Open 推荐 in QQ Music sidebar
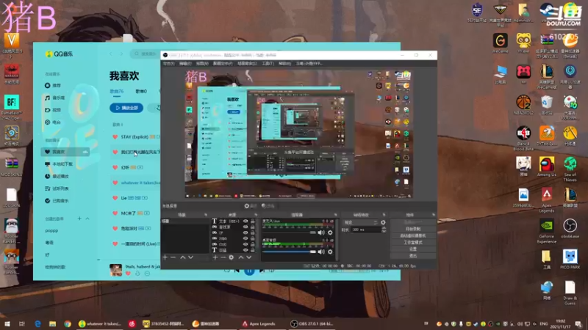The height and width of the screenshot is (330, 588). tap(53, 86)
